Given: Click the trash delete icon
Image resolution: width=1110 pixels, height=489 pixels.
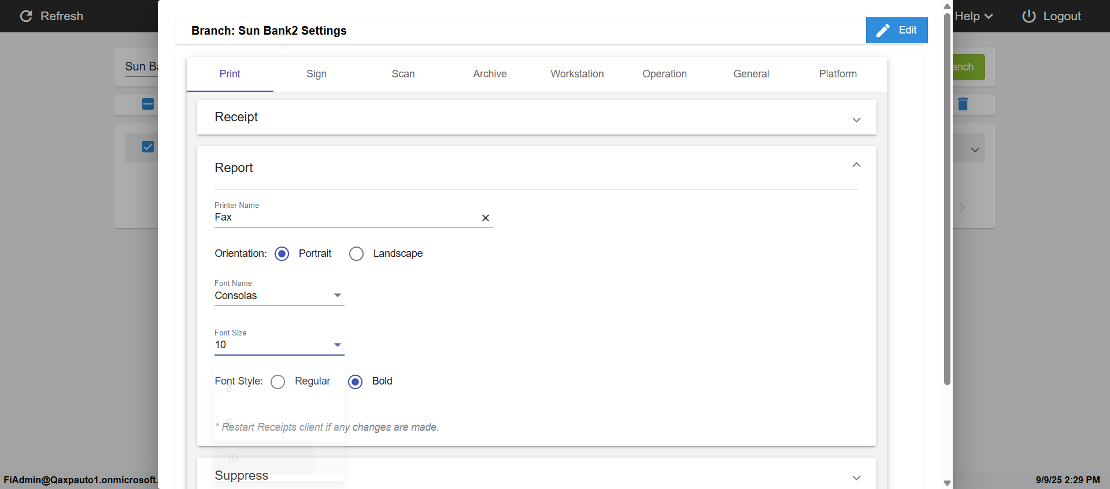Looking at the screenshot, I should 963,104.
